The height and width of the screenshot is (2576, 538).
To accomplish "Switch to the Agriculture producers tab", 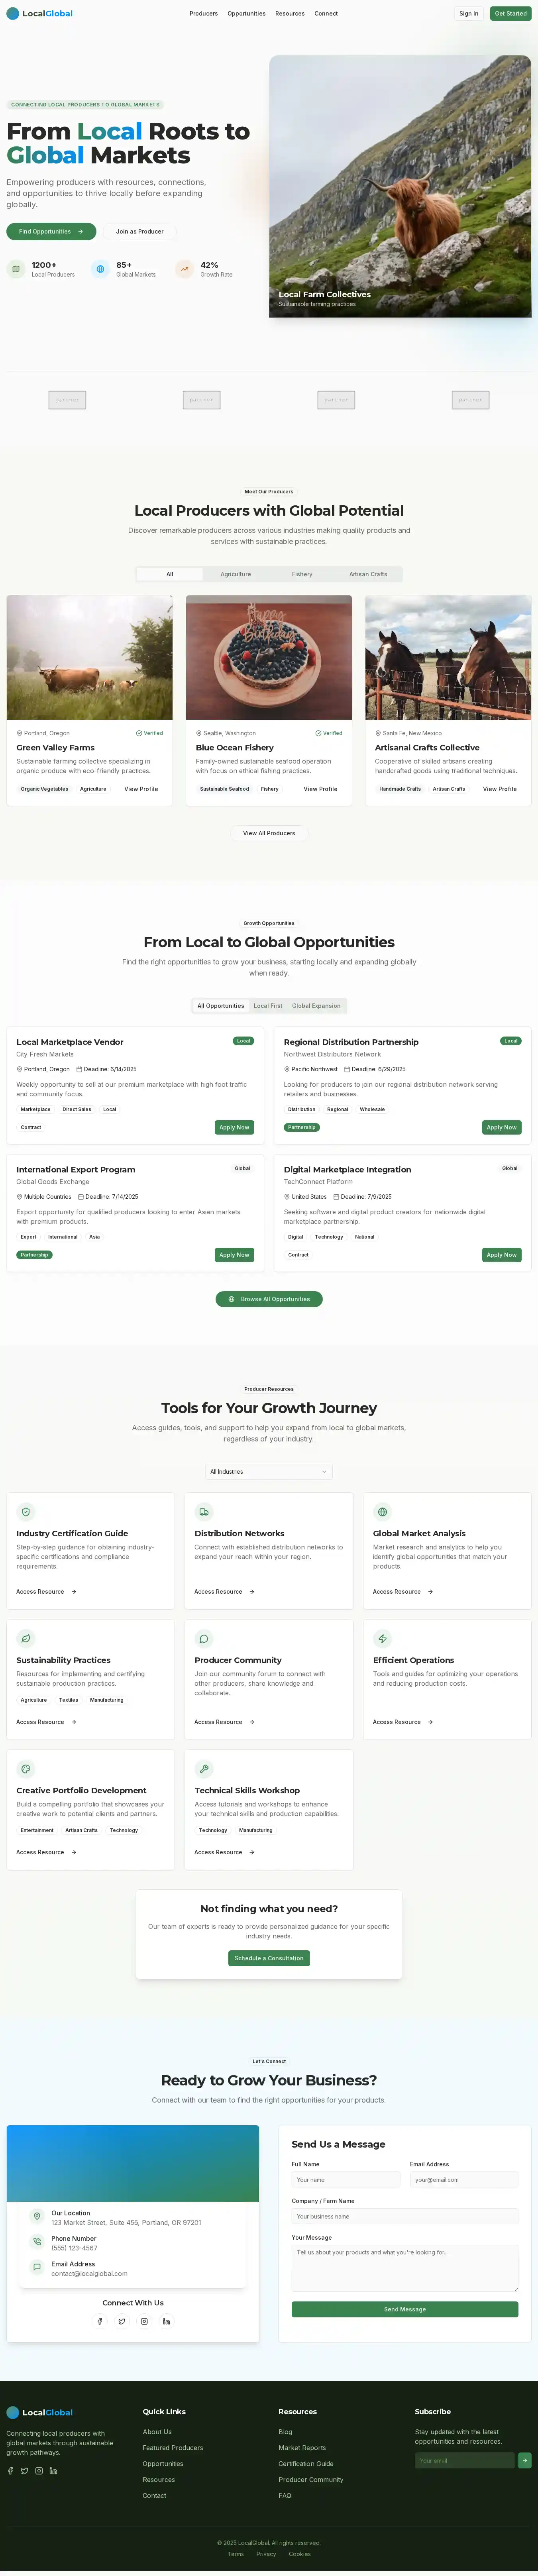I will click(x=236, y=574).
